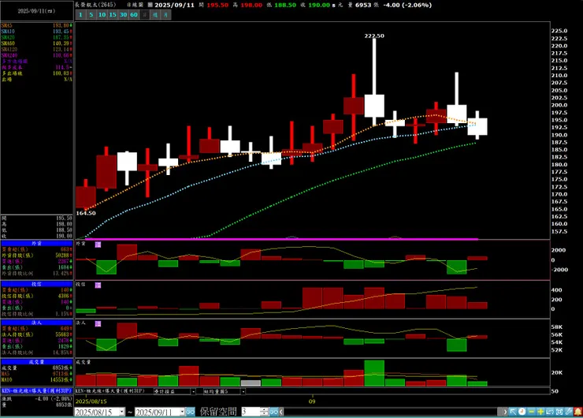
Task: Click the 20K label on volume axis
Action: click(556, 372)
